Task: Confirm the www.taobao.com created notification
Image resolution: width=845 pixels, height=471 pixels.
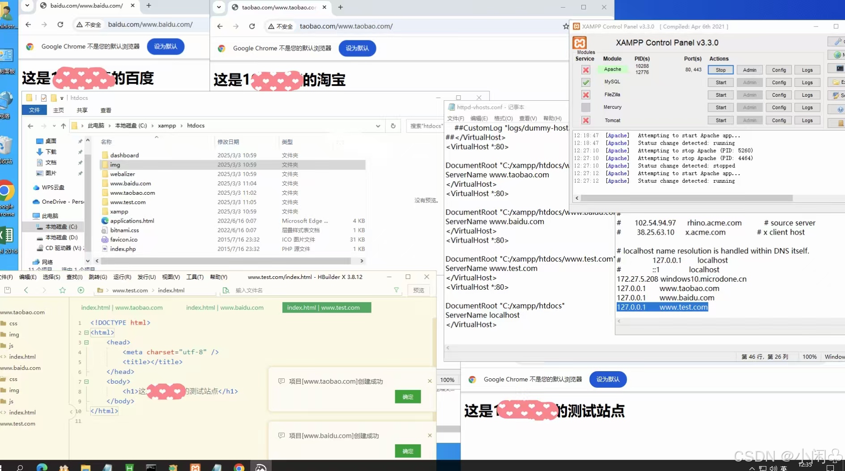Action: (x=408, y=397)
